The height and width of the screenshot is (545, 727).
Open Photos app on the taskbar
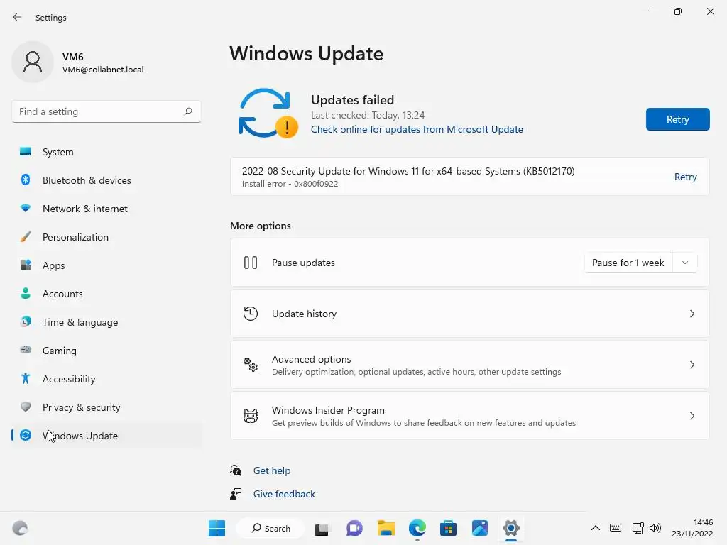[480, 528]
